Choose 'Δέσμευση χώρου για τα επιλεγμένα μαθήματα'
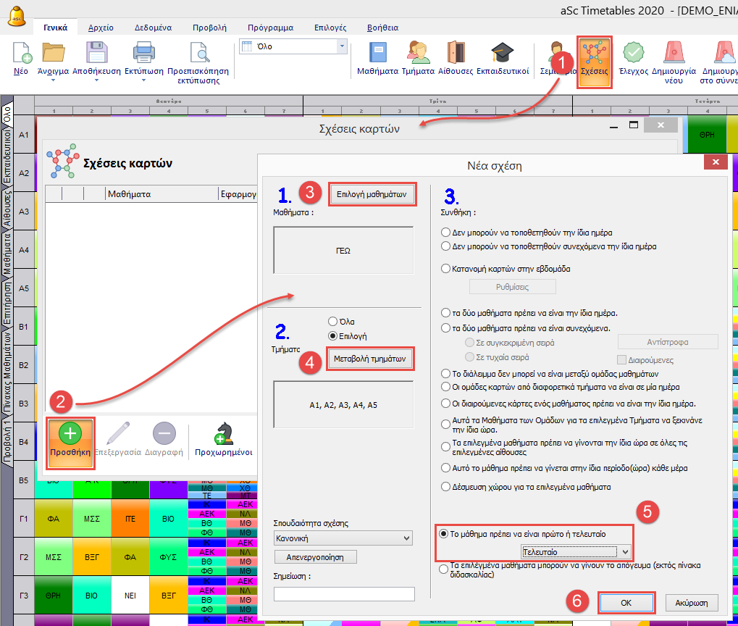 click(445, 487)
